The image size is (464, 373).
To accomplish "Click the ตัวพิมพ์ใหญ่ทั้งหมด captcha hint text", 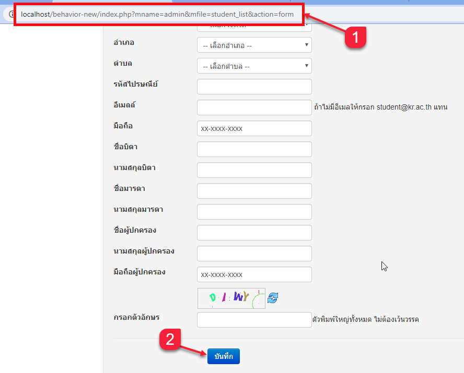I will click(x=365, y=319).
